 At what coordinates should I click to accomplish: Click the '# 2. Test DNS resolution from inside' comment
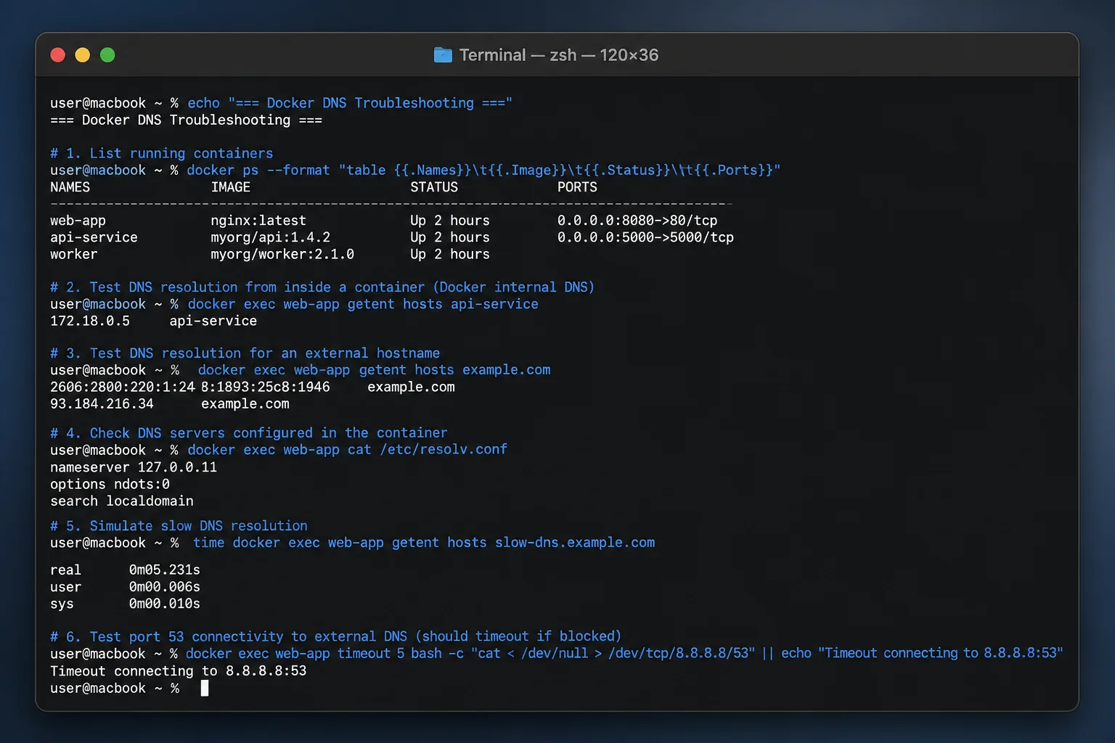click(322, 287)
